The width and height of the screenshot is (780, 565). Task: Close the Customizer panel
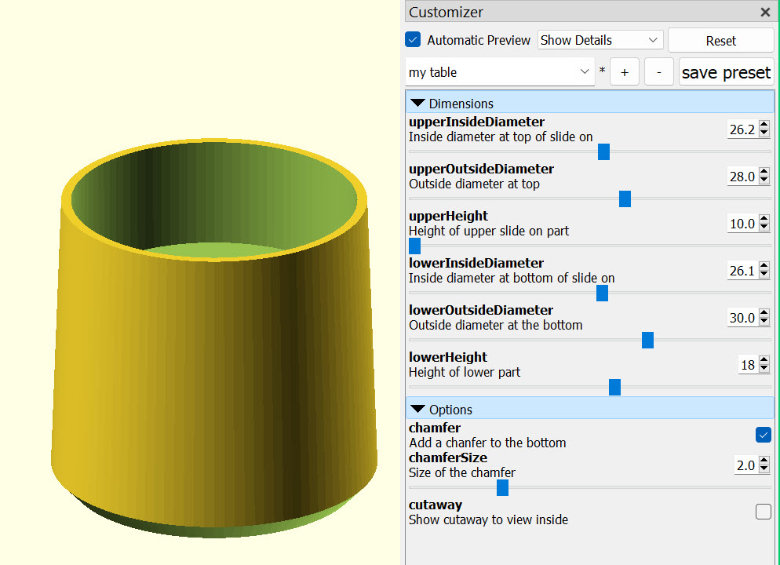(x=765, y=12)
